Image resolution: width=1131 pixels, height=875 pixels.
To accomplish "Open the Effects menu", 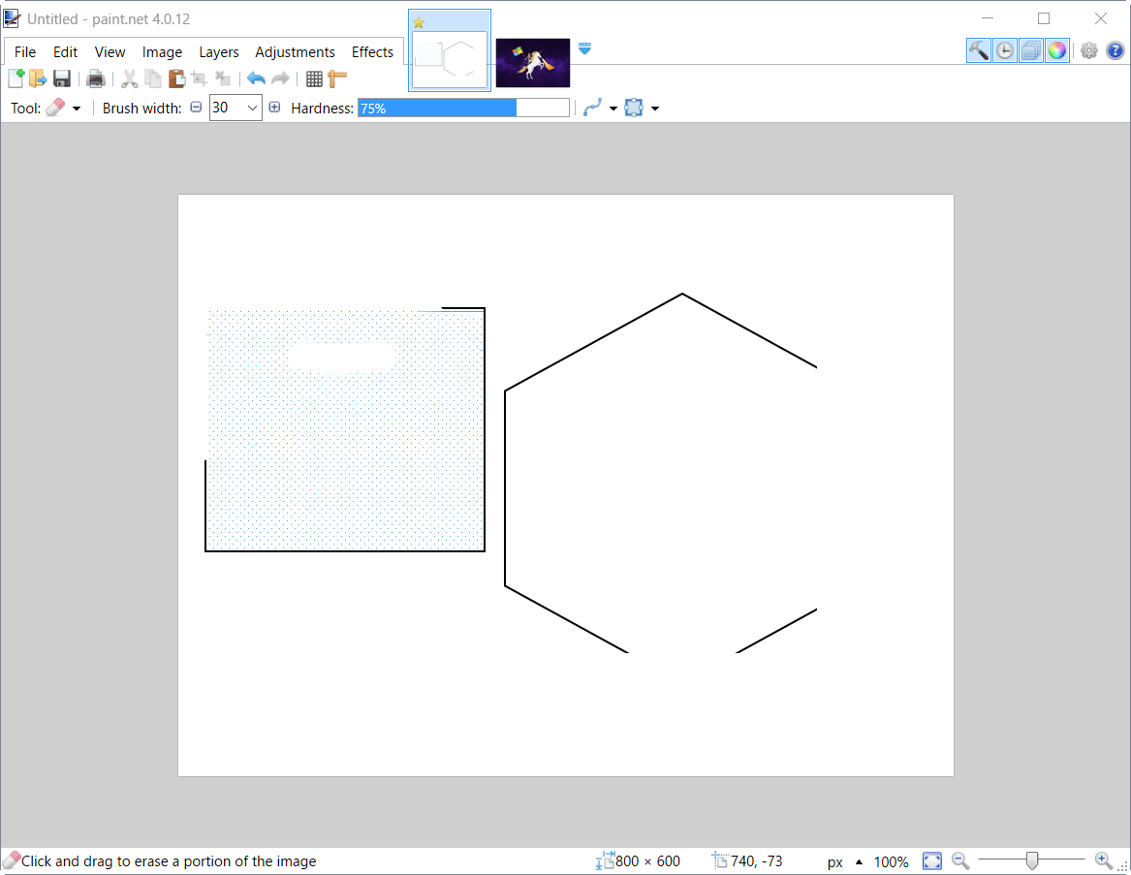I will [x=372, y=51].
